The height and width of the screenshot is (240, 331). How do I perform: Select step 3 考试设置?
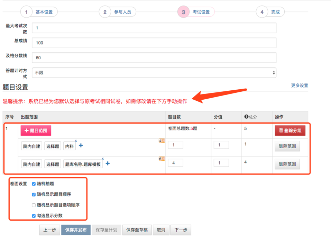click(x=196, y=12)
